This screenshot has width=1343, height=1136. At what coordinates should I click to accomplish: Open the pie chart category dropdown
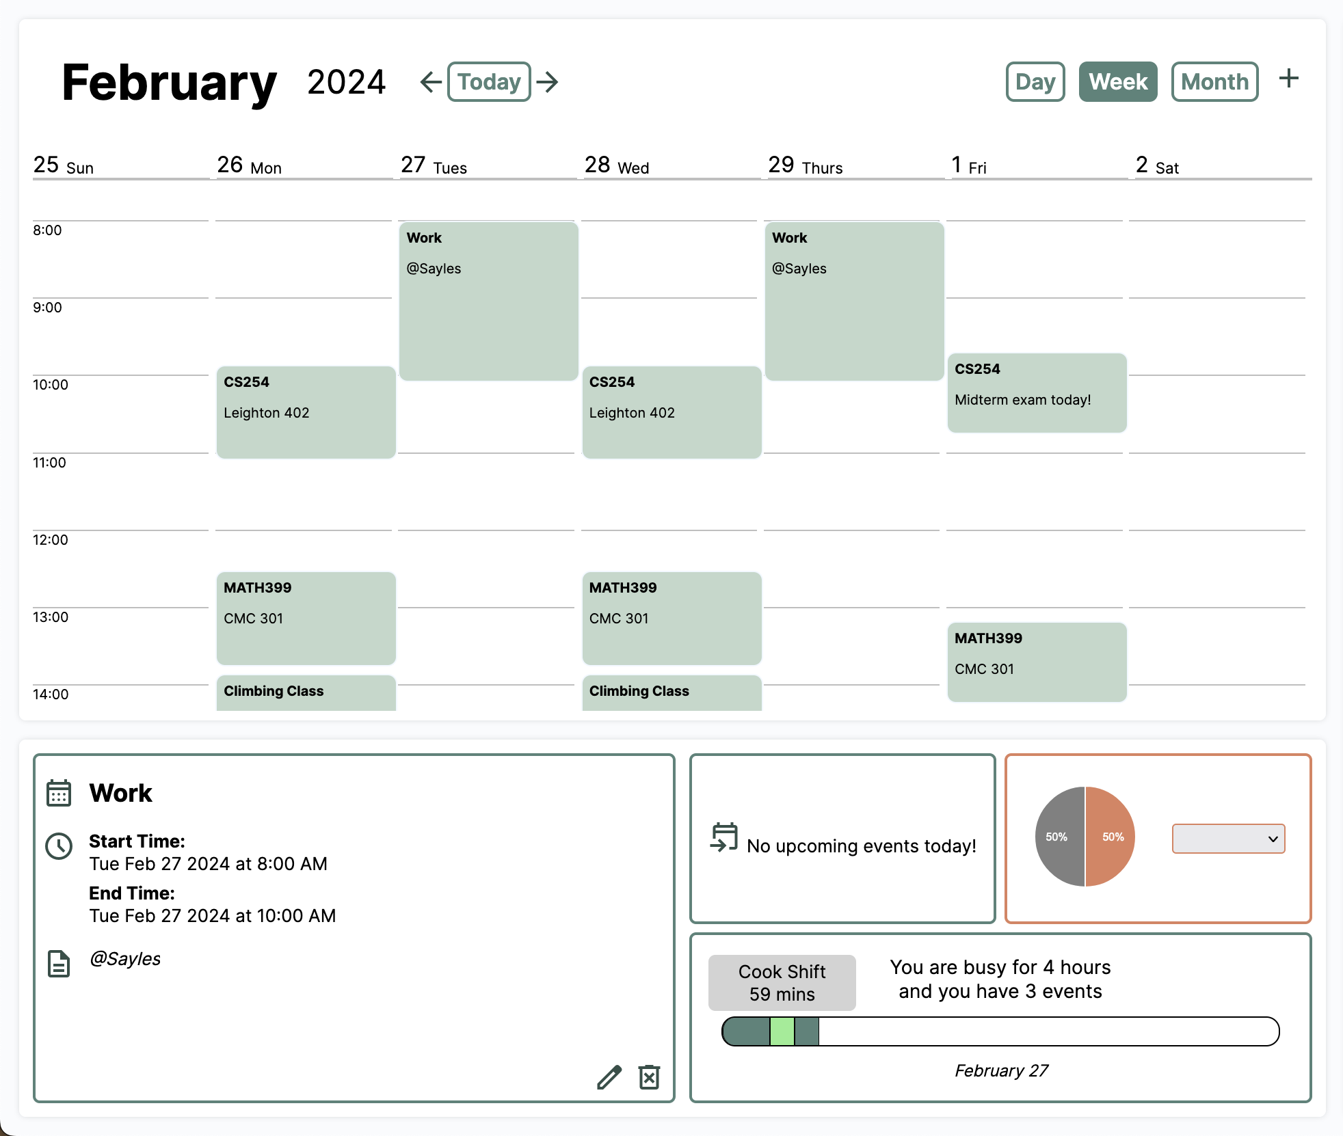1228,839
